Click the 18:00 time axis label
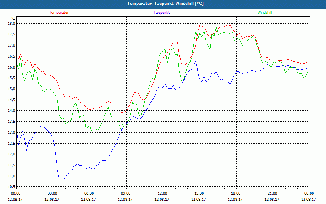 (x=236, y=193)
